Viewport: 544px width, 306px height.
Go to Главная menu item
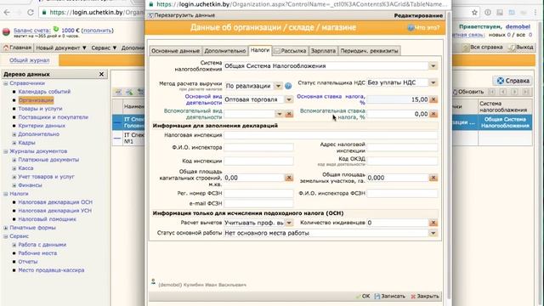(x=17, y=48)
